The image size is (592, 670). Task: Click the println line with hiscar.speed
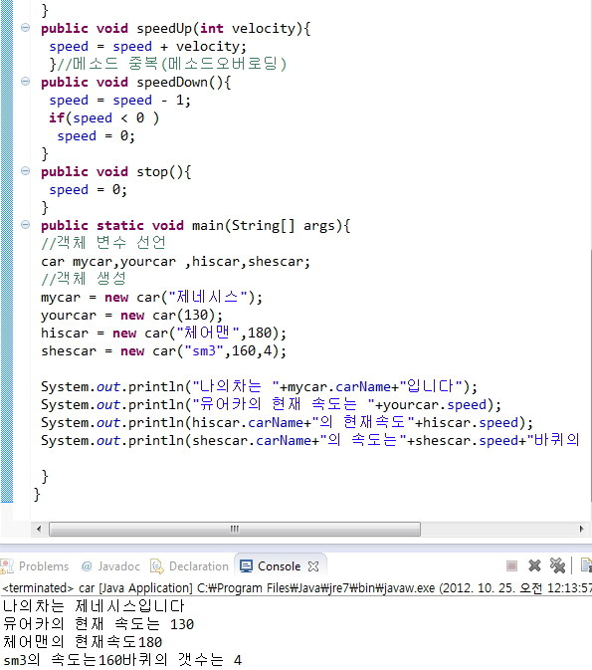287,422
